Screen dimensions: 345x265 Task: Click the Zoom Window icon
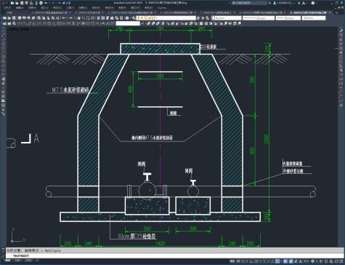pos(88,18)
